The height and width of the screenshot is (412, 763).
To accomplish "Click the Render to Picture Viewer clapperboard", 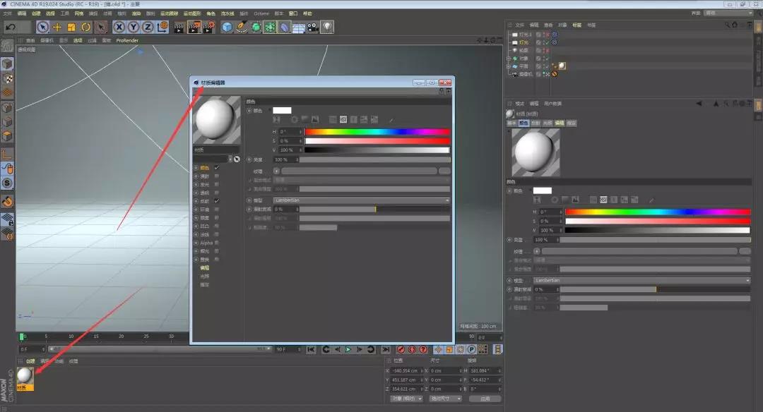I will point(194,27).
